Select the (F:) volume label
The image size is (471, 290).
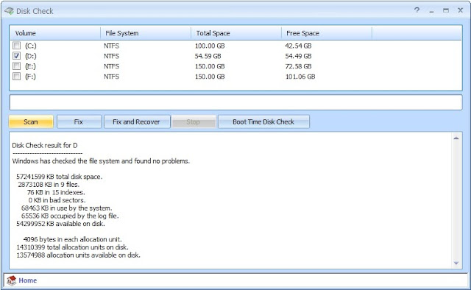(x=30, y=77)
